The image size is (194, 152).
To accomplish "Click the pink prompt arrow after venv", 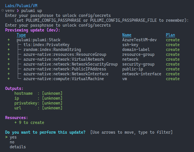I will click(18, 11).
